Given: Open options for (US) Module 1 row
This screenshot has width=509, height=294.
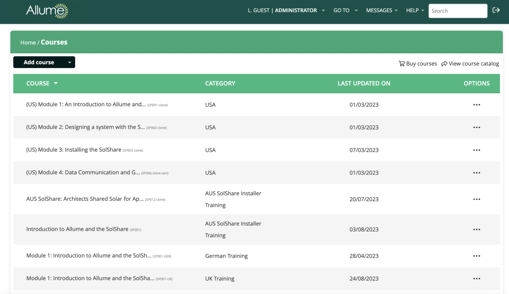Looking at the screenshot, I should [477, 105].
